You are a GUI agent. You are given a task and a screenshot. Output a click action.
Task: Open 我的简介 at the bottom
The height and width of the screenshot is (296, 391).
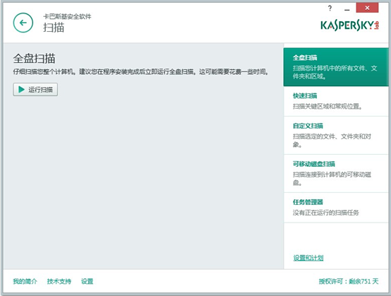pyautogui.click(x=25, y=281)
